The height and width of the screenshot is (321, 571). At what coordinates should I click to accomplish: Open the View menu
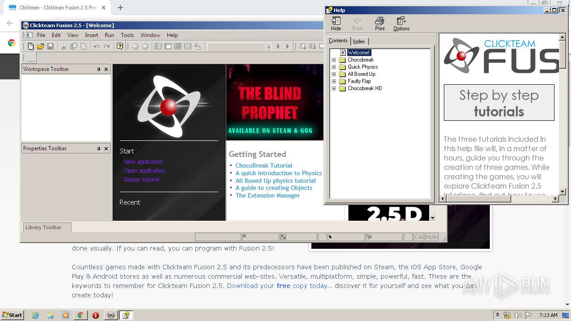(x=73, y=35)
